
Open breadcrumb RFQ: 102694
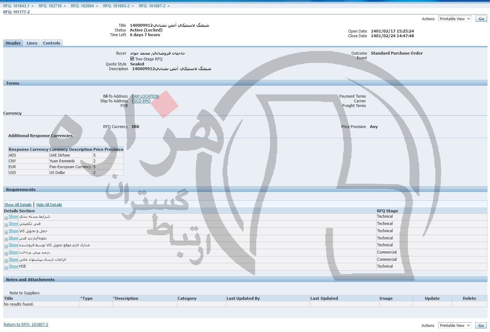click(82, 6)
